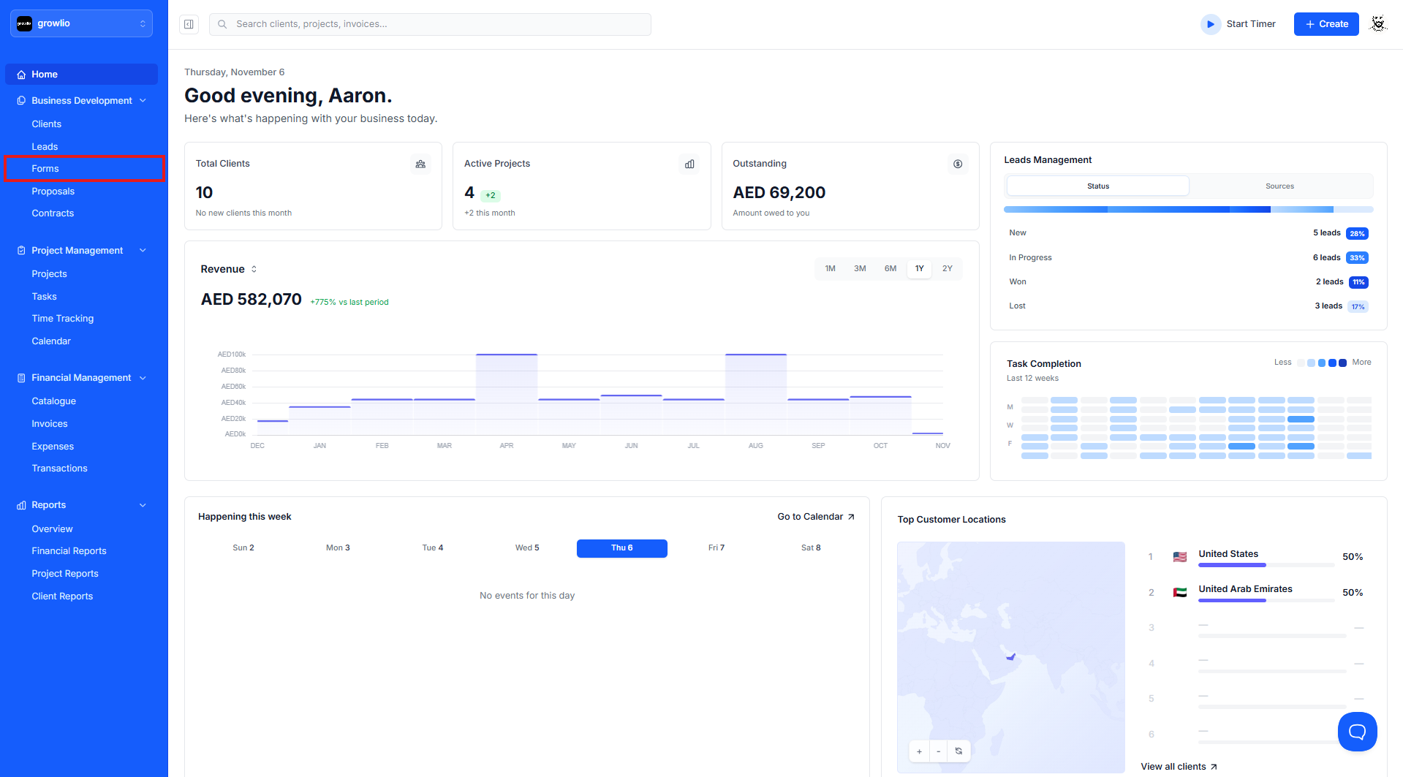Open the Go to Calendar link
The image size is (1403, 777).
816,517
